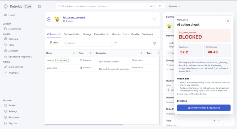
Task: Click the DataHub logo icon
Action: pyautogui.click(x=6, y=6)
